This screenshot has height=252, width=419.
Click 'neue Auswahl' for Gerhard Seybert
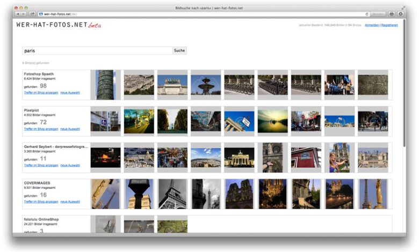coord(70,165)
